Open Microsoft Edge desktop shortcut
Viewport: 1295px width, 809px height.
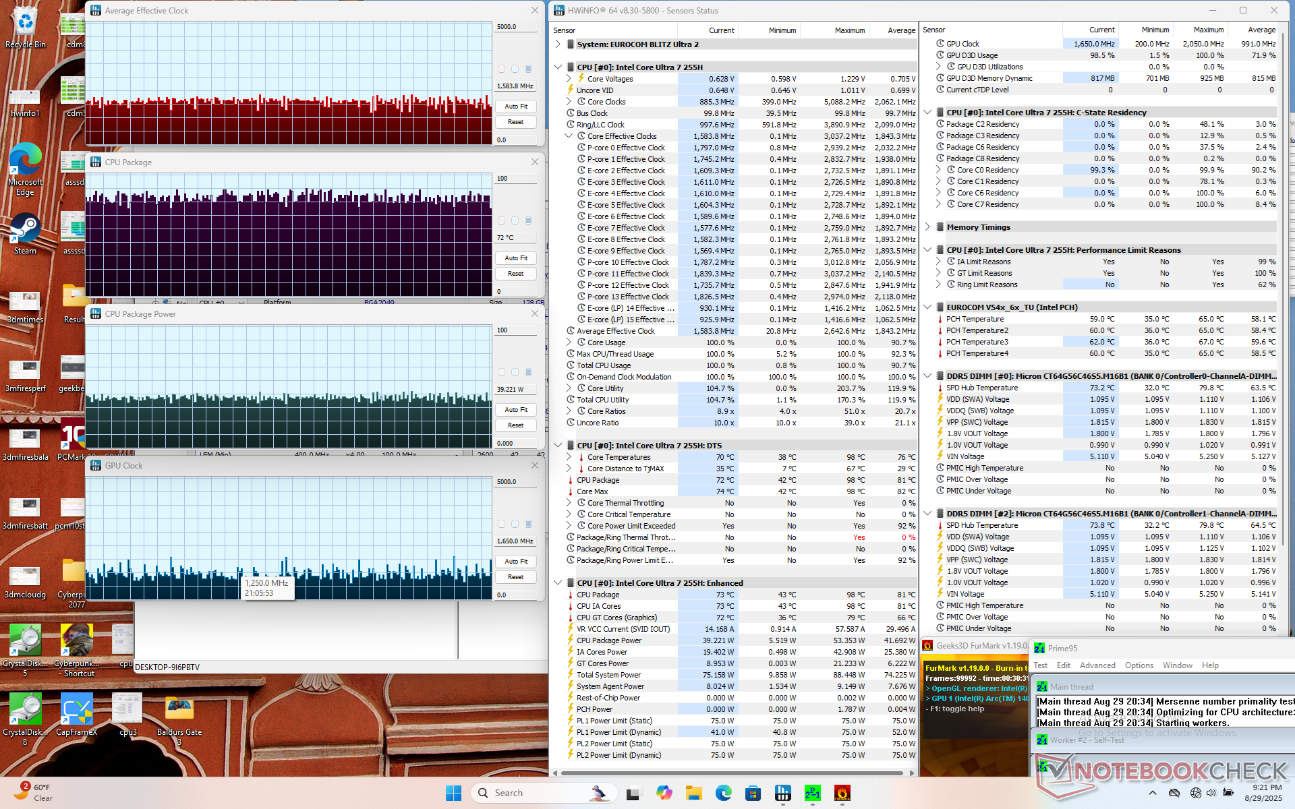point(25,170)
